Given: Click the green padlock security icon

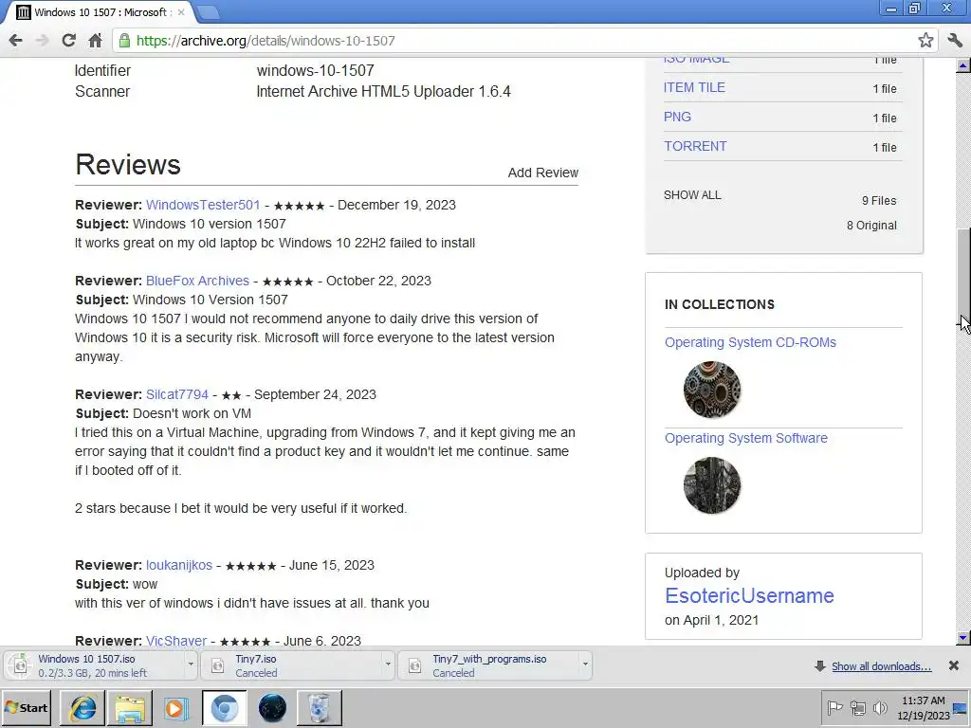Looking at the screenshot, I should [124, 41].
